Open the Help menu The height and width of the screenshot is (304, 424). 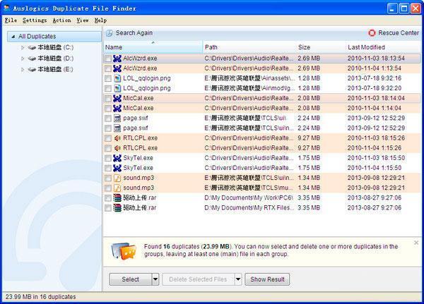(100, 20)
